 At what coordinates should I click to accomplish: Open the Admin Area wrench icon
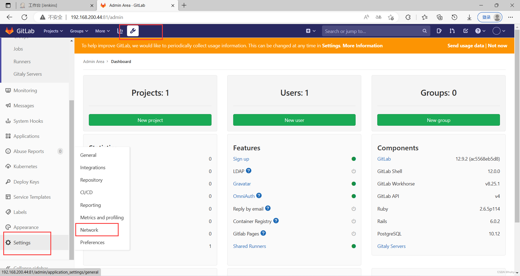(x=133, y=31)
